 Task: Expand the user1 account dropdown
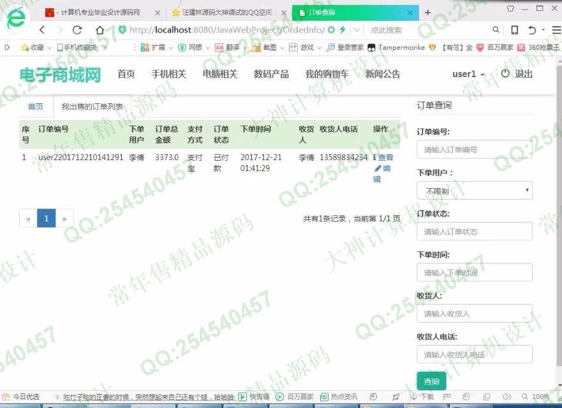tap(468, 74)
